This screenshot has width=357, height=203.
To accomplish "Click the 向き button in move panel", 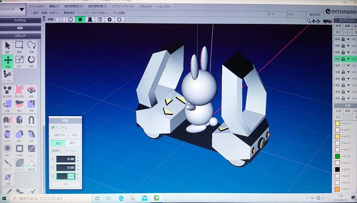I will [75, 135].
